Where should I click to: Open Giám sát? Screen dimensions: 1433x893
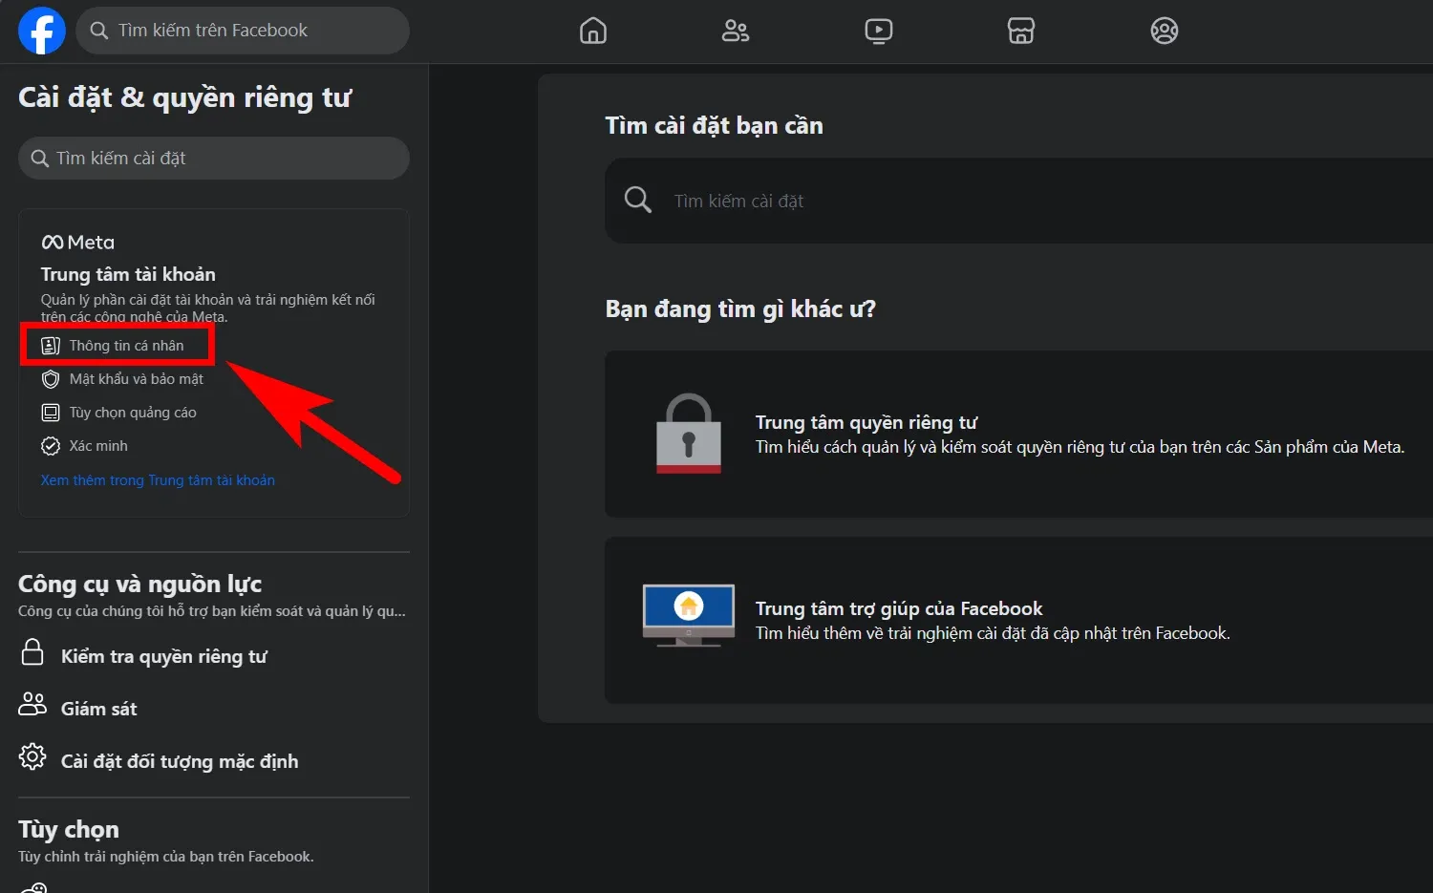[98, 709]
